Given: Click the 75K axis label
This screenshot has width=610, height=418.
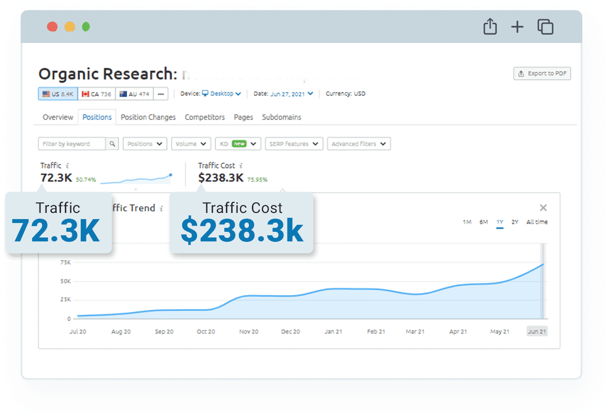Looking at the screenshot, I should (x=65, y=262).
